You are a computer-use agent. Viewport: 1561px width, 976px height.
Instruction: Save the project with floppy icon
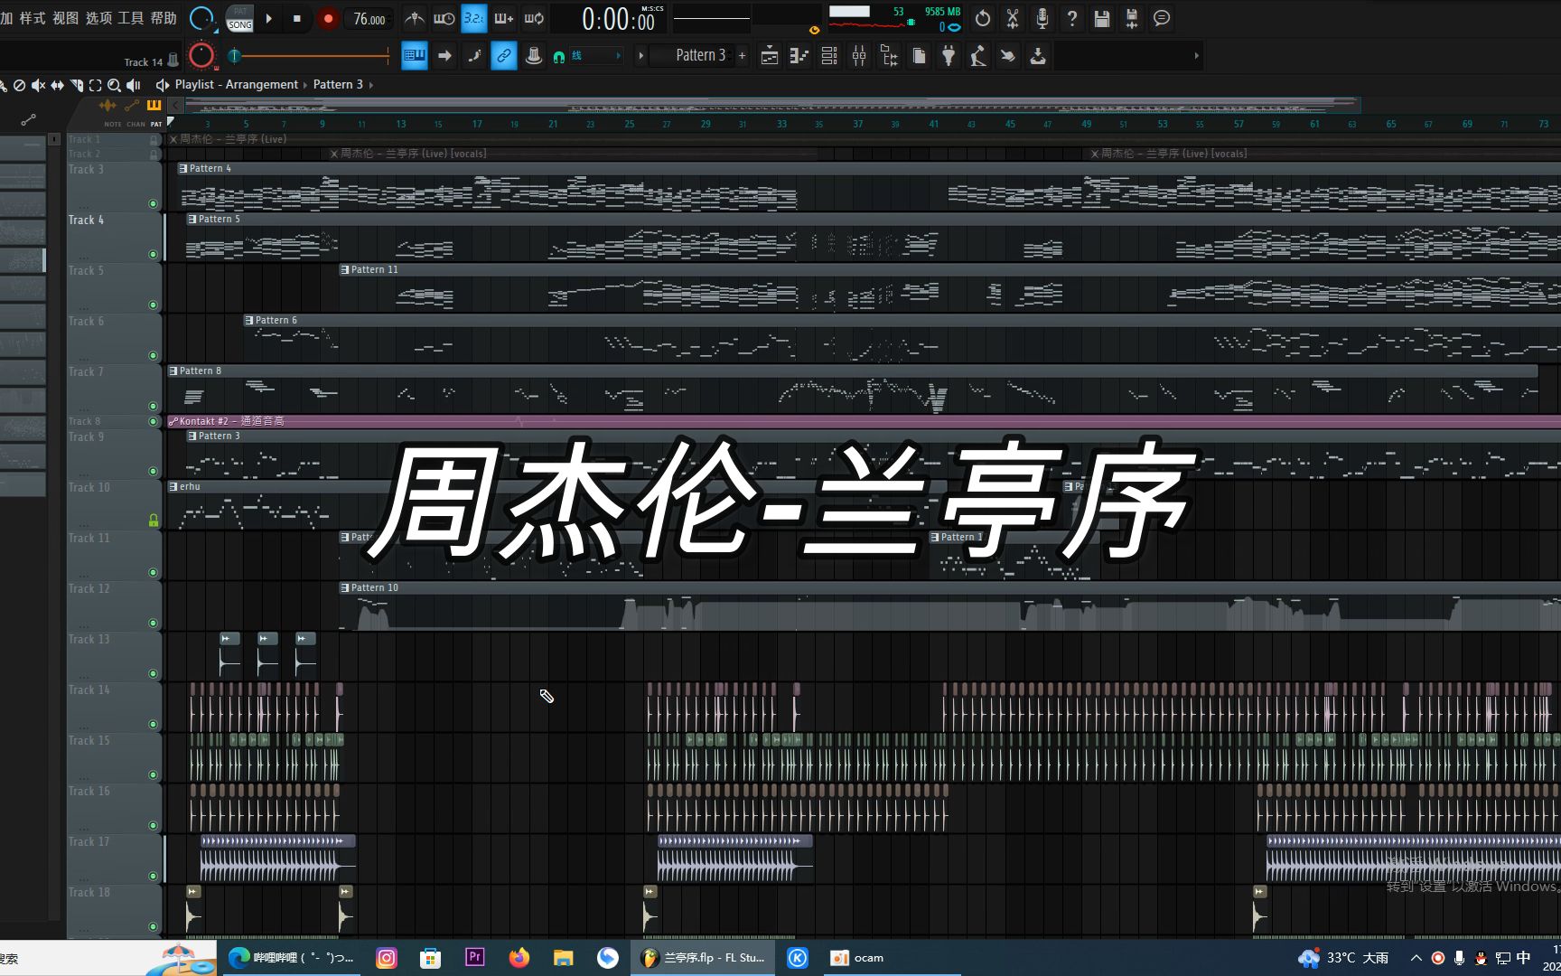(1102, 18)
